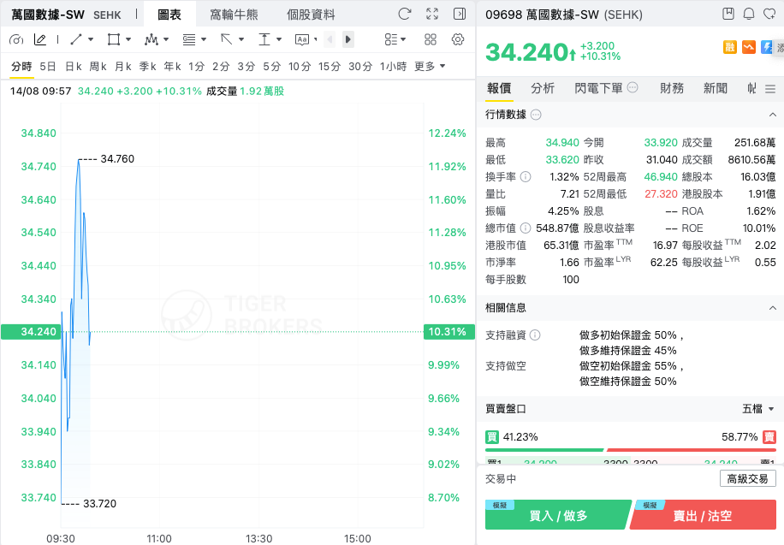This screenshot has width=784, height=545.
Task: Open options circle beside 行情數據
Action: click(536, 115)
